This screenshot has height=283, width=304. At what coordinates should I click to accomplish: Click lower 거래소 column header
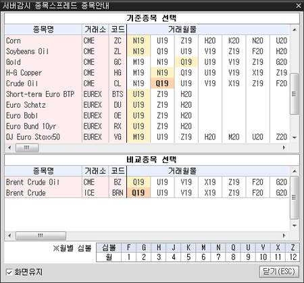(95, 171)
